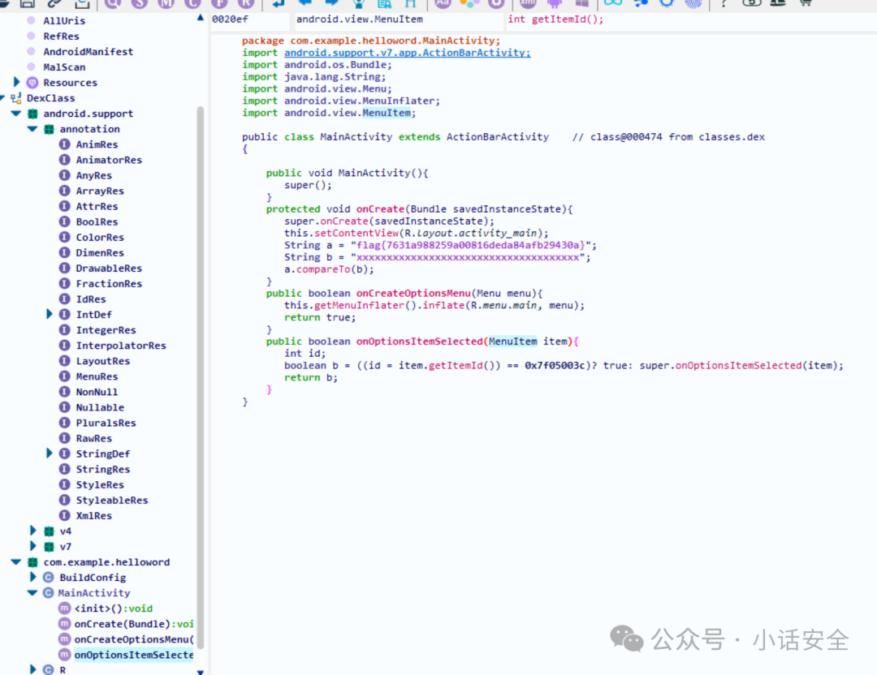This screenshot has height=675, width=877.
Task: Click the MainActivity class icon in tree
Action: (x=49, y=593)
